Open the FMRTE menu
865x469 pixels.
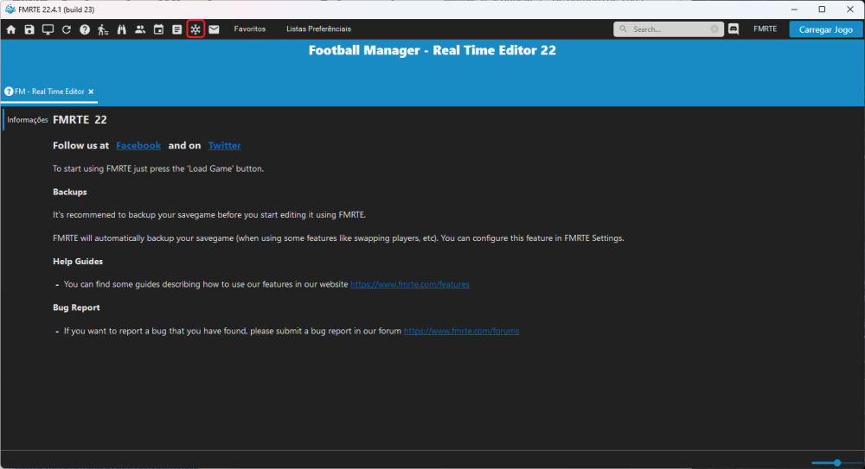[x=766, y=29]
